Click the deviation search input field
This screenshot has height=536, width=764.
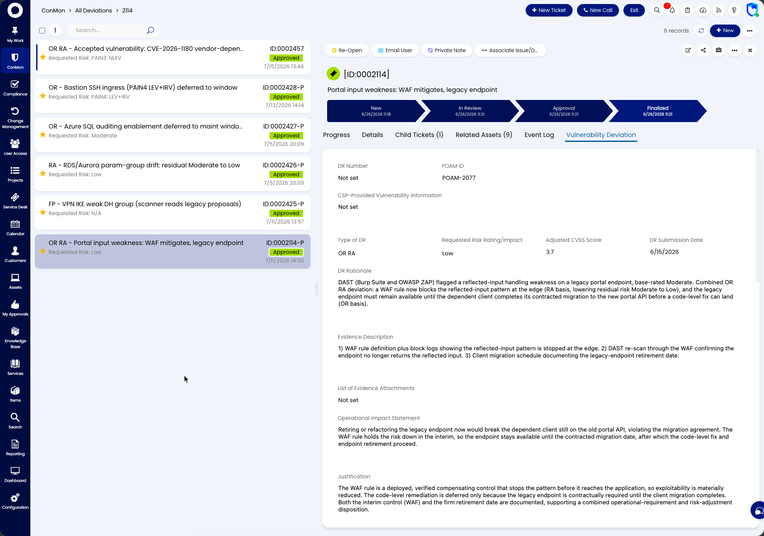click(109, 30)
